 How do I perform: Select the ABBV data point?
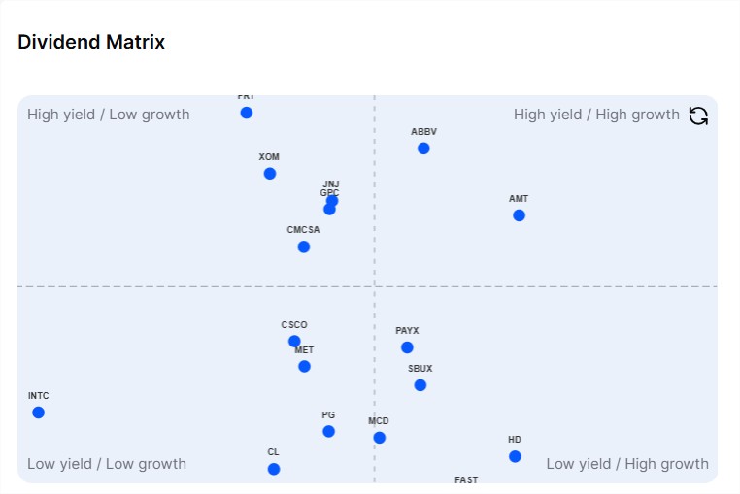pos(423,148)
